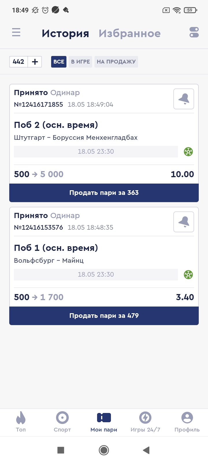Select the ВСЕ filter
Viewport: 208px width, 464px height.
(x=59, y=62)
